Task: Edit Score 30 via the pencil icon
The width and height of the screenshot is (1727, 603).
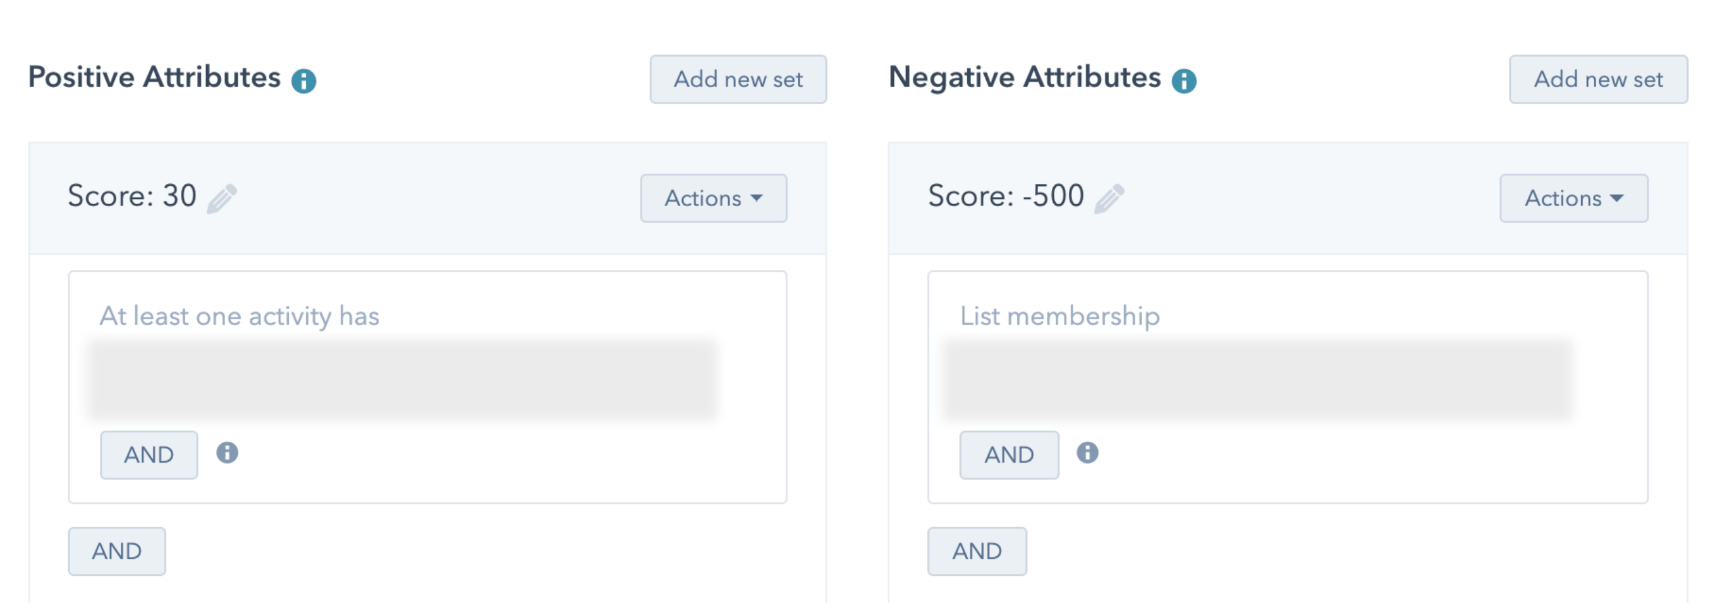Action: [222, 198]
